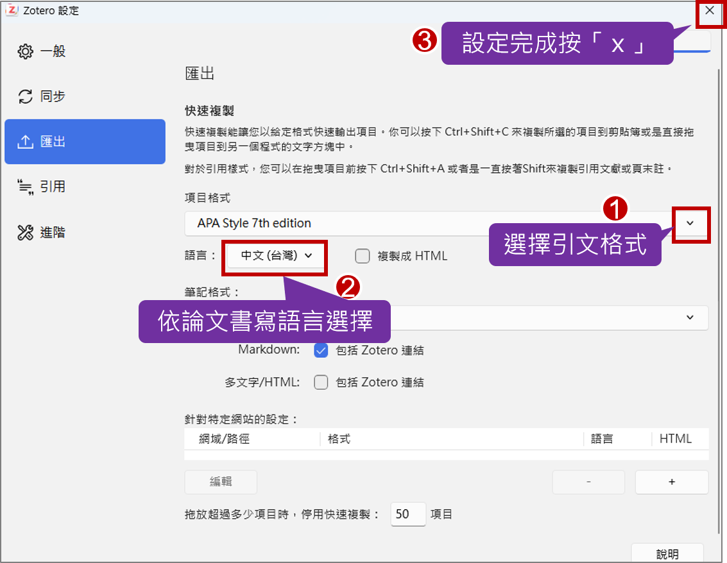Expand the 筆記格式 note format dropdown

point(690,317)
